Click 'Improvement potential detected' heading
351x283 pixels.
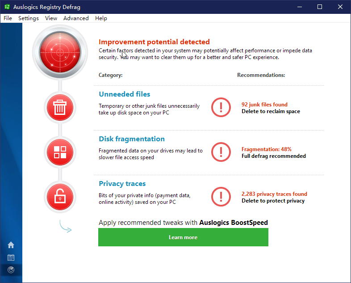154,42
